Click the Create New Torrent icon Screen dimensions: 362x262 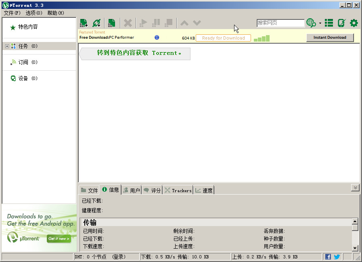pos(112,23)
